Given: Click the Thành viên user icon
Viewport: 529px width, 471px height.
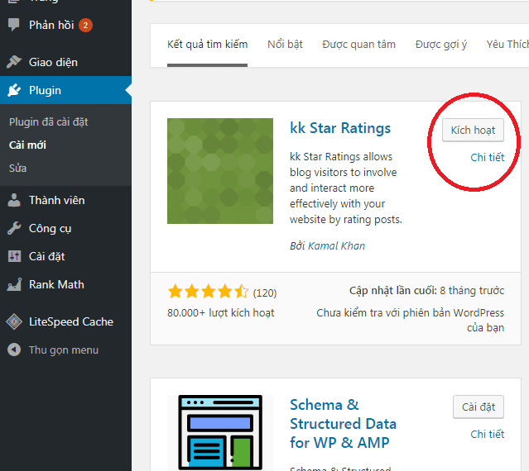Looking at the screenshot, I should [14, 200].
